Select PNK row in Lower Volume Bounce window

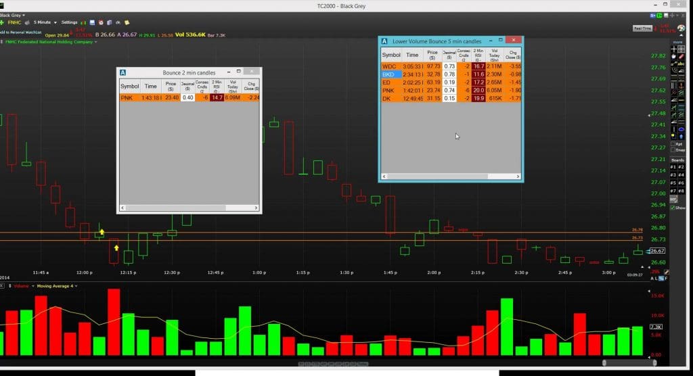(x=451, y=90)
